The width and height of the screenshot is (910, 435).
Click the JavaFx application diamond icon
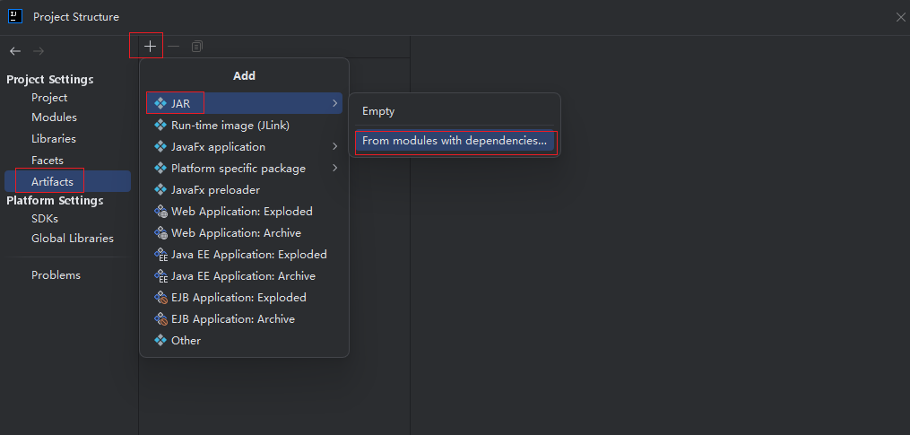pyautogui.click(x=160, y=147)
